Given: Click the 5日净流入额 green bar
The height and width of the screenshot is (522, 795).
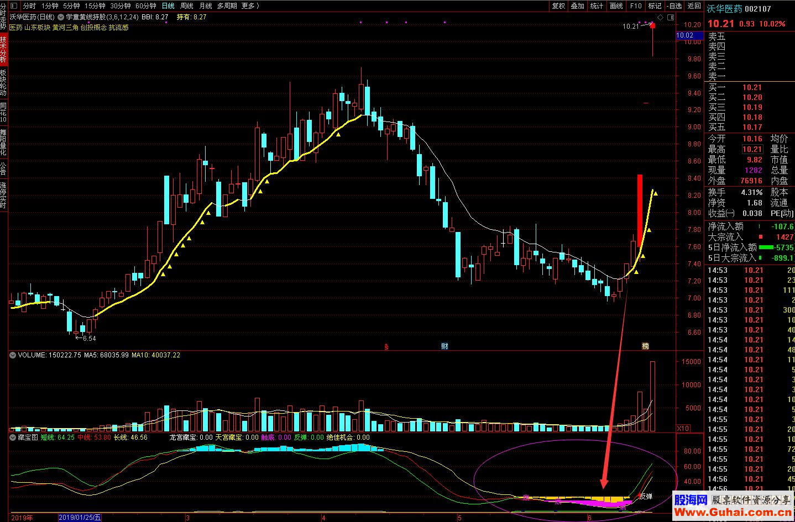Looking at the screenshot, I should 766,247.
